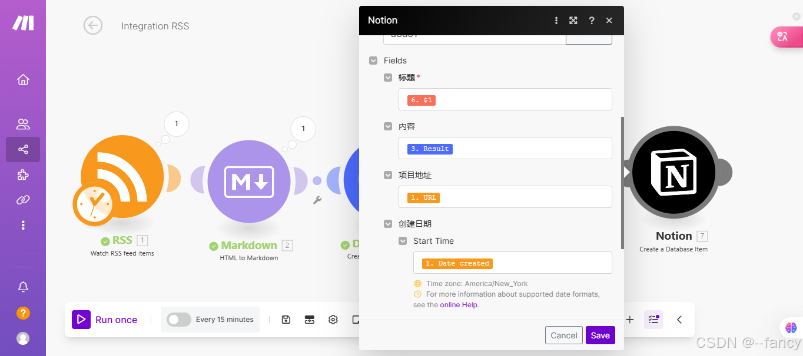Image resolution: width=803 pixels, height=356 pixels.
Task: Select the '3. Result' mapped tag
Action: tap(430, 149)
